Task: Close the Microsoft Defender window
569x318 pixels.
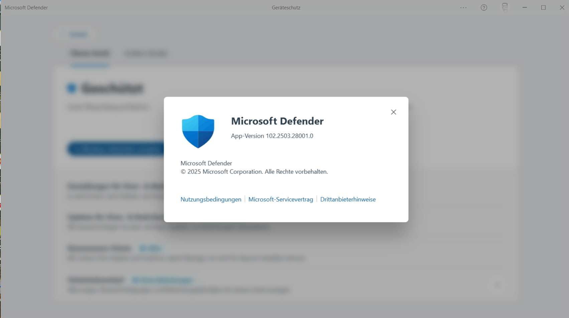Action: click(562, 7)
